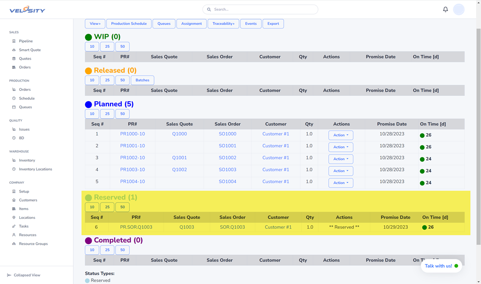This screenshot has height=284, width=481.
Task: Expand the Traceability dropdown menu
Action: tap(223, 24)
